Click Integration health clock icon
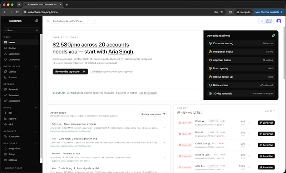The image size is (286, 173). pos(210,52)
